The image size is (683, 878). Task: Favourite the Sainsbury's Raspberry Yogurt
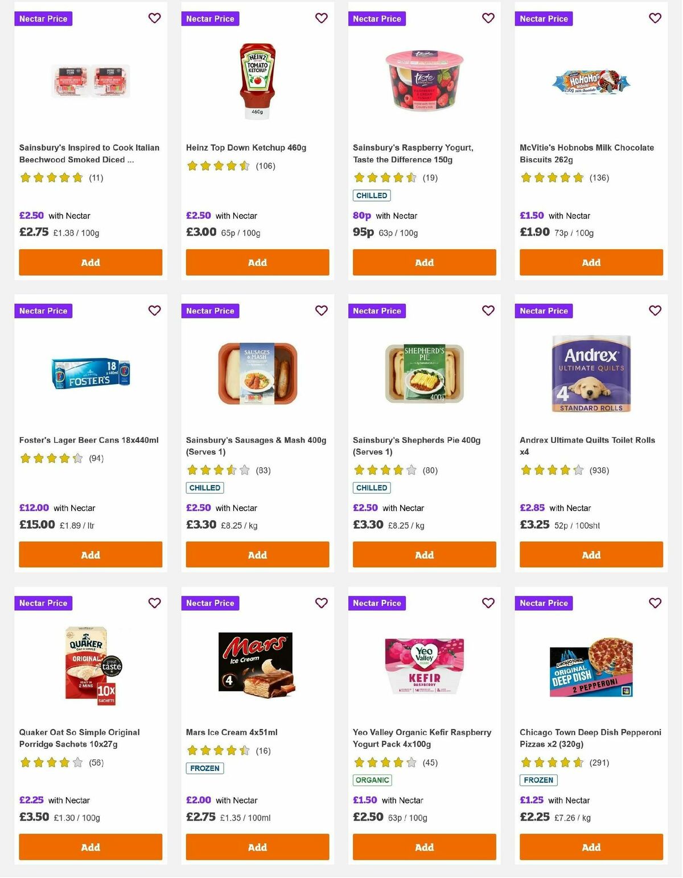click(x=488, y=18)
